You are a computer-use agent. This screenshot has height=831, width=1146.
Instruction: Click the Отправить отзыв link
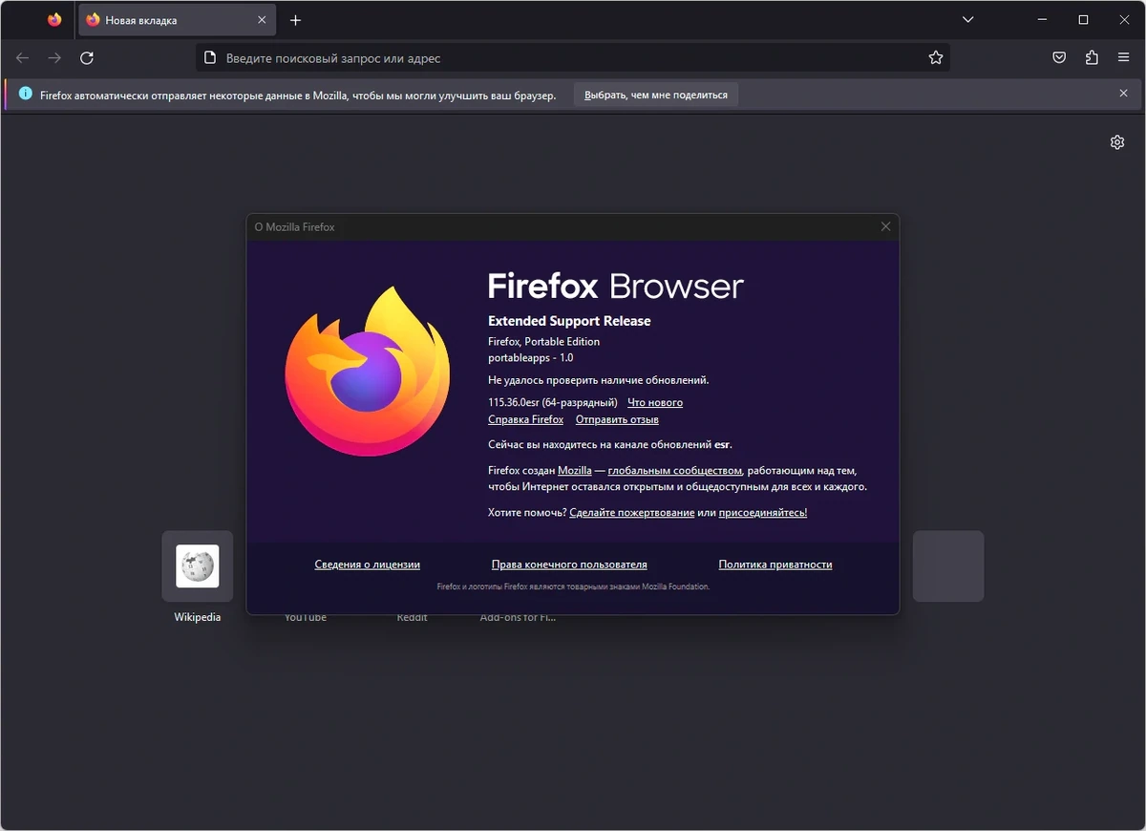(x=617, y=419)
